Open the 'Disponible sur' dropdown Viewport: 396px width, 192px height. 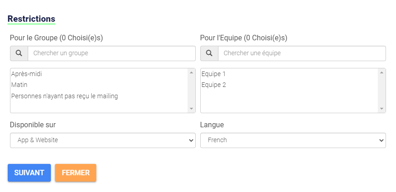coord(103,140)
